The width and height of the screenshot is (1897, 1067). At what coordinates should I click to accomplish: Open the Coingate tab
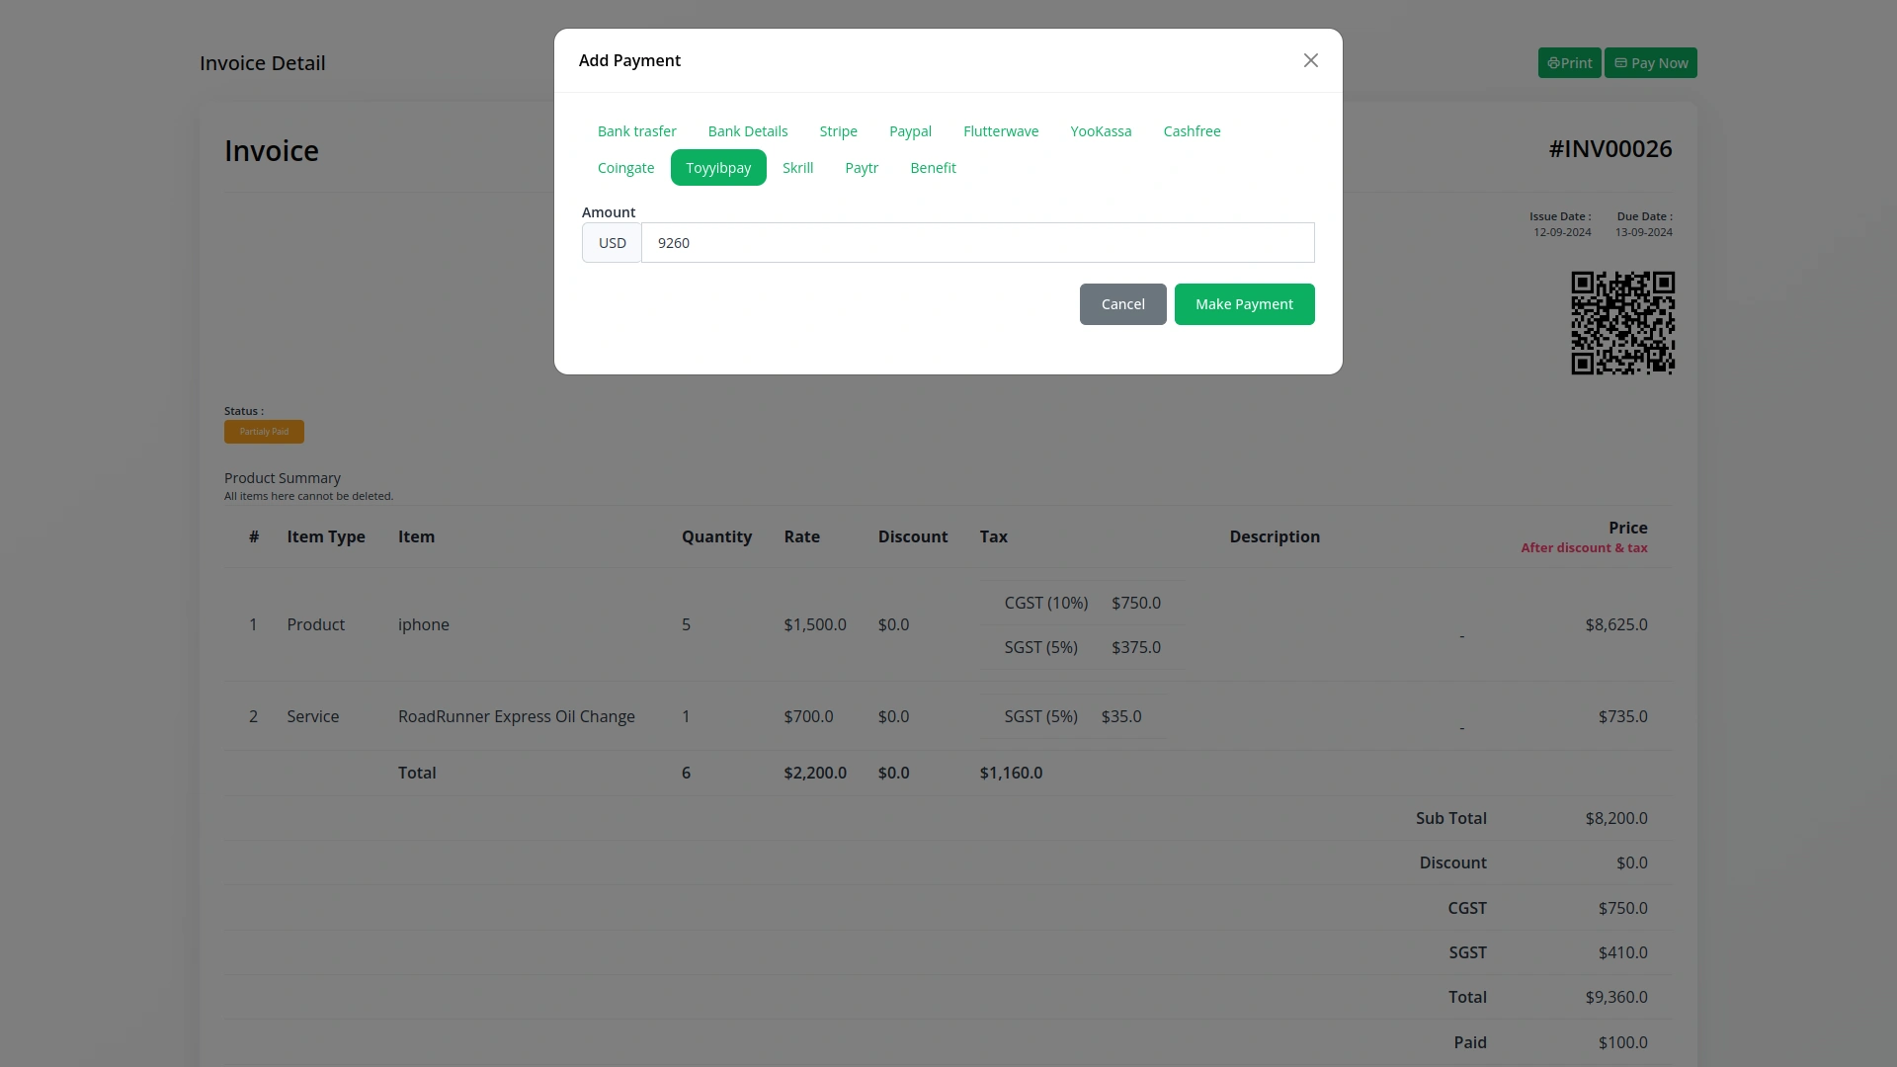click(625, 168)
